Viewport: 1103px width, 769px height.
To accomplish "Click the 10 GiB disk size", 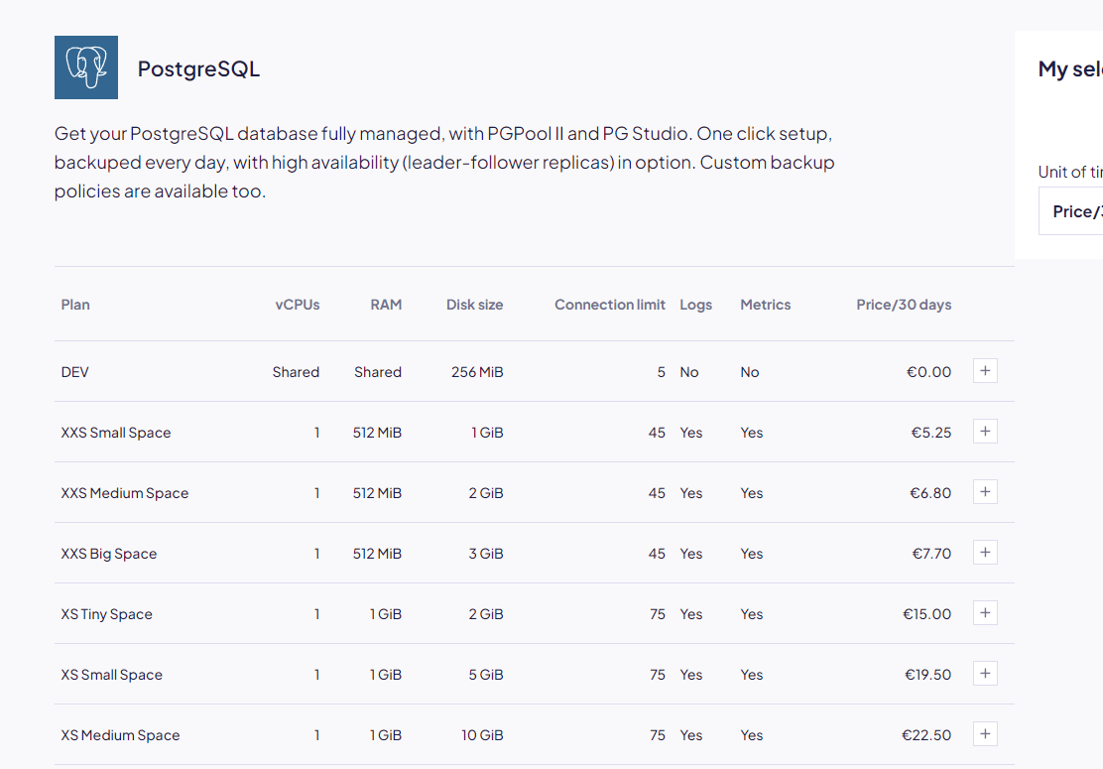I will pos(482,735).
